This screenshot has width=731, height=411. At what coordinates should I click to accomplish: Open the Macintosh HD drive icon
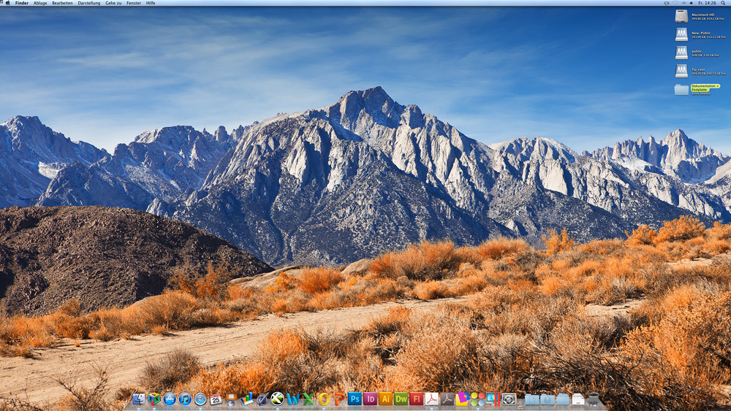click(681, 16)
